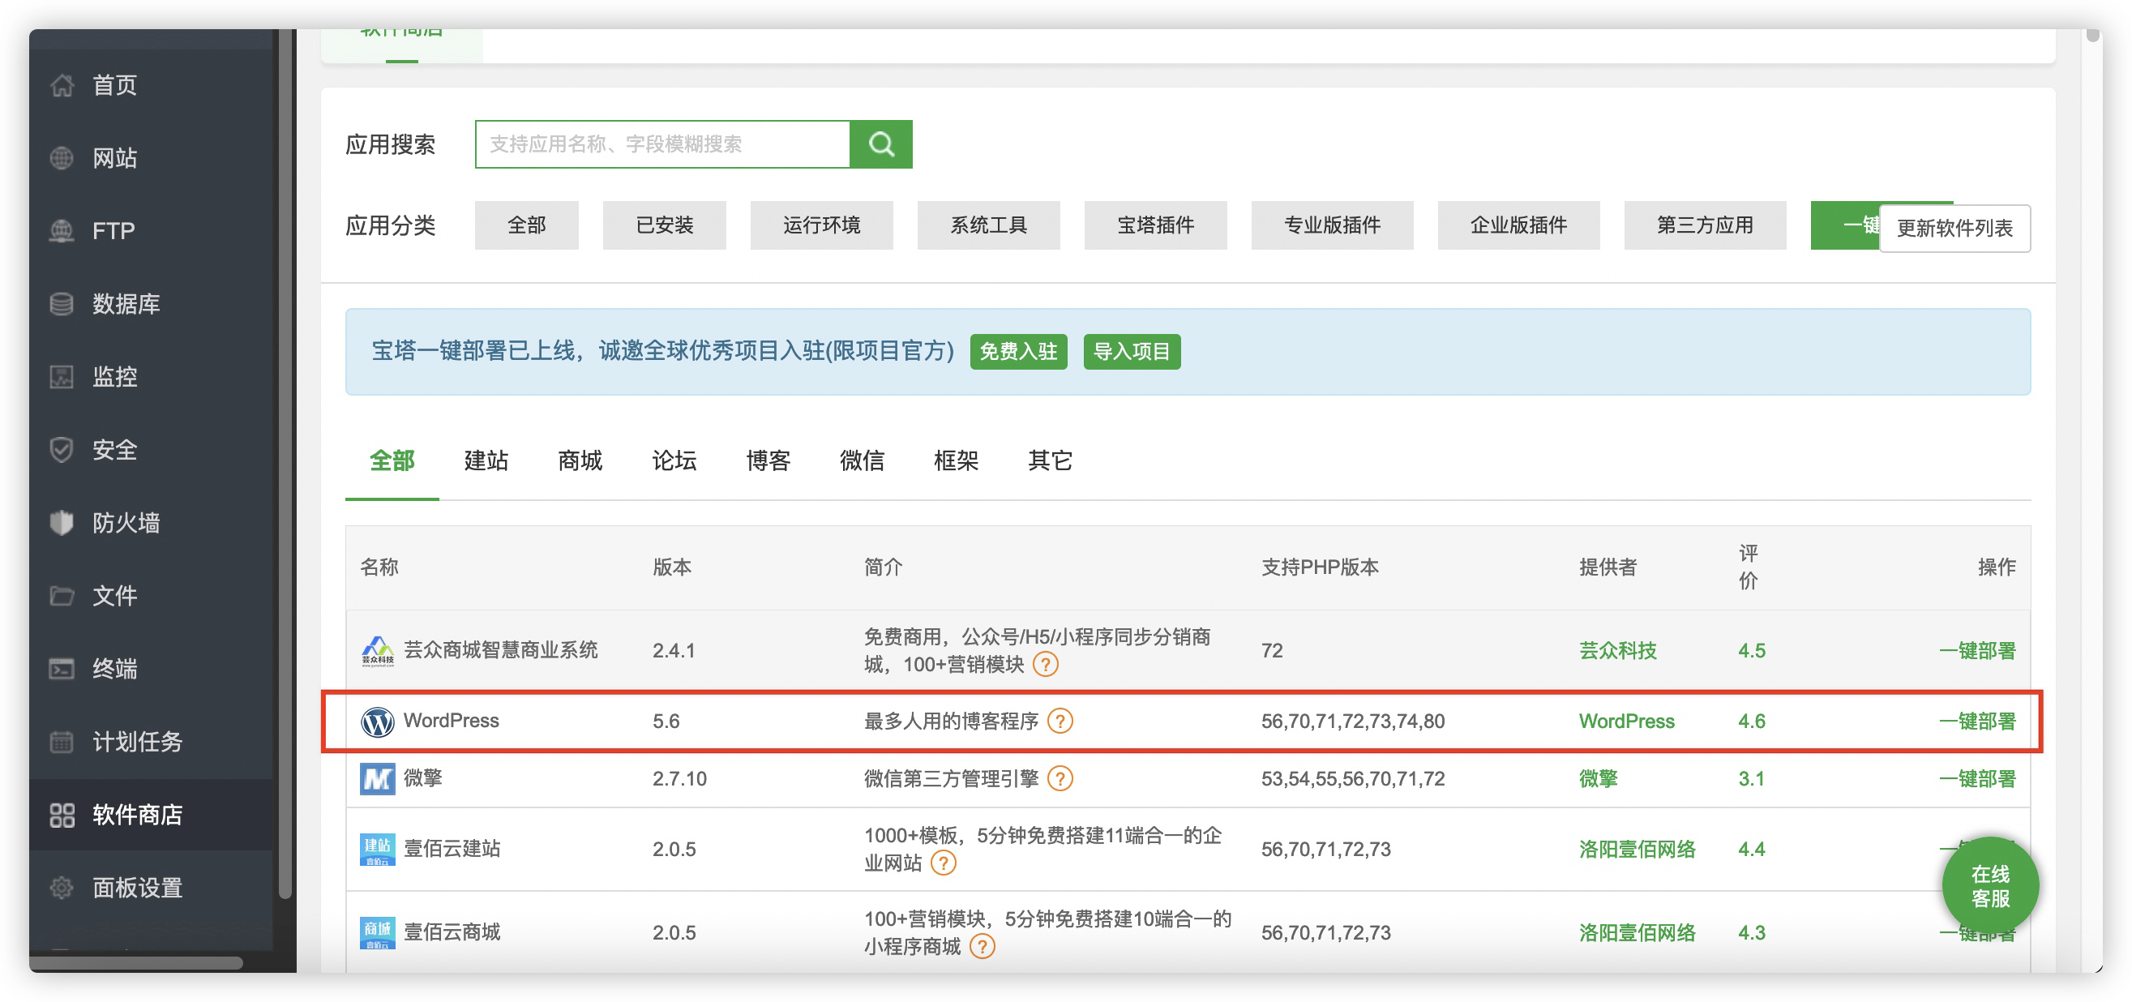Click help icon after 小程序商城 description

(x=982, y=946)
